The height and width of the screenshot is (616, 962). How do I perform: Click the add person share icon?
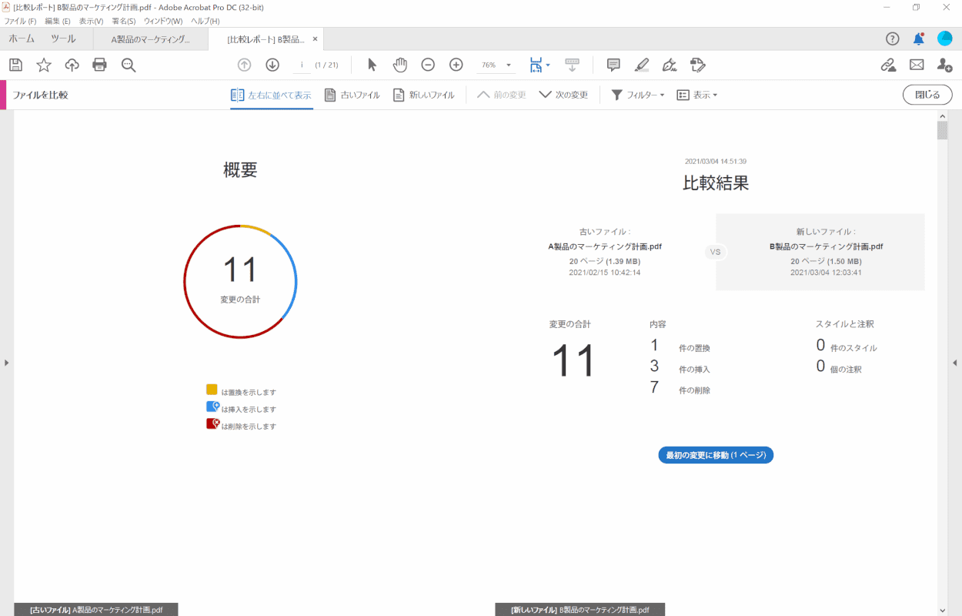coord(944,65)
